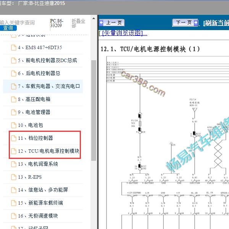
Task: Click the scroll-up arrow of the list
Action: [x=94, y=19]
